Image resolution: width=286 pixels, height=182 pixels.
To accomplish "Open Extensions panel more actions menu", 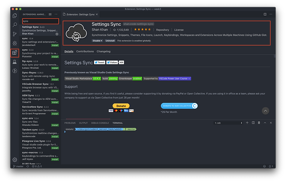I will (56, 14).
